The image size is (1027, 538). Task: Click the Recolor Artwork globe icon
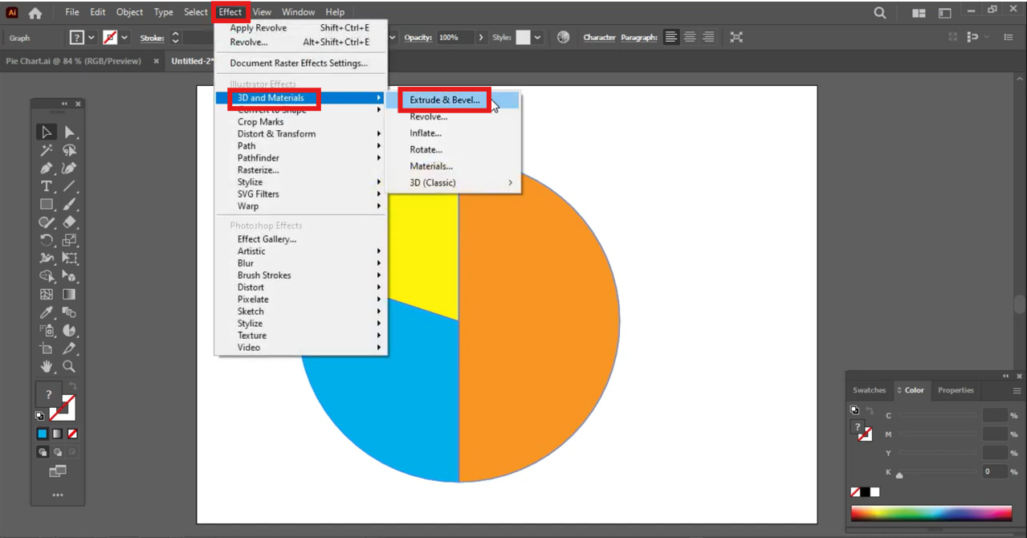tap(564, 37)
